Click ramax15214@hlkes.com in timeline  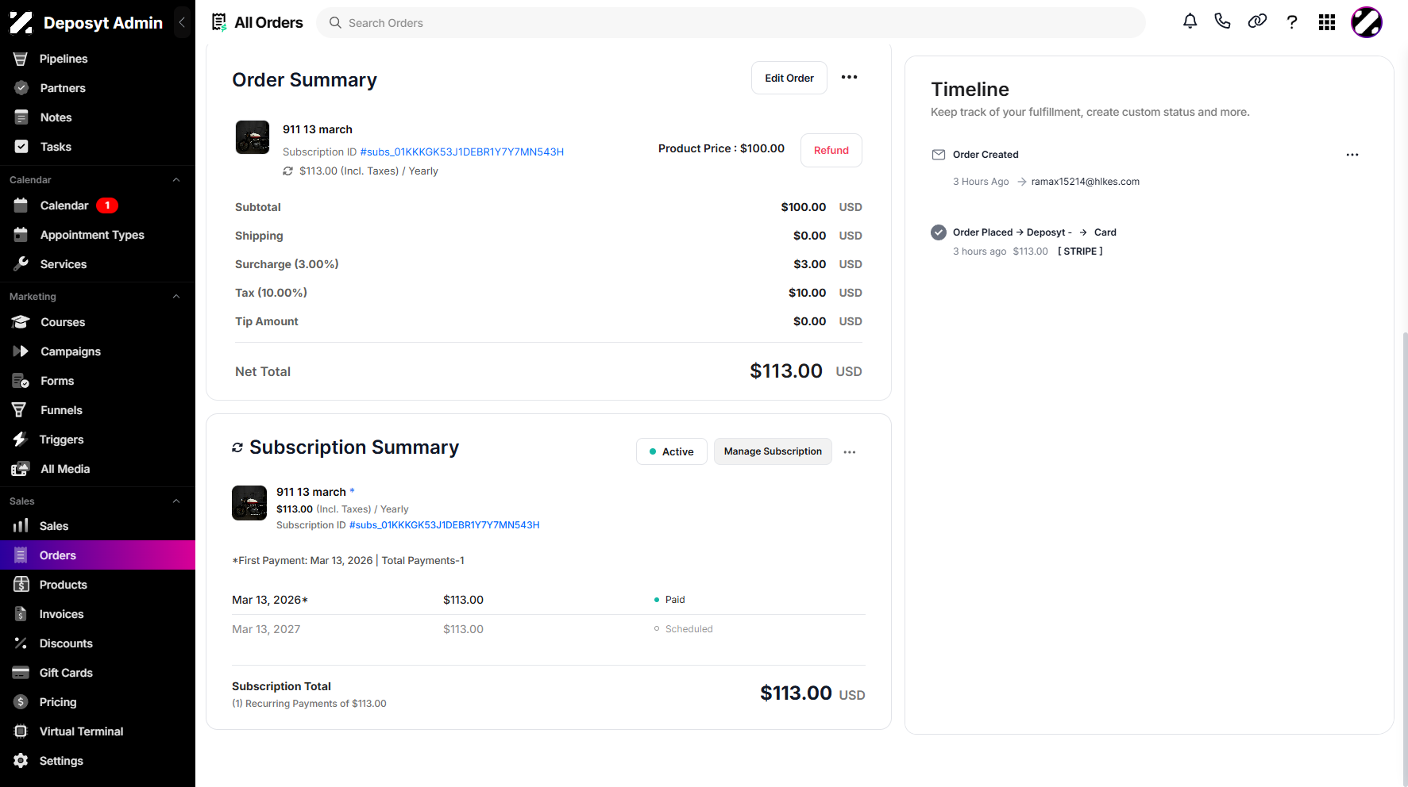coord(1085,182)
